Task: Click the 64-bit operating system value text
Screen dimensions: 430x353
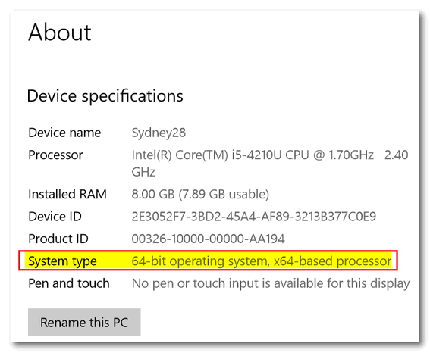Action: coord(199,261)
